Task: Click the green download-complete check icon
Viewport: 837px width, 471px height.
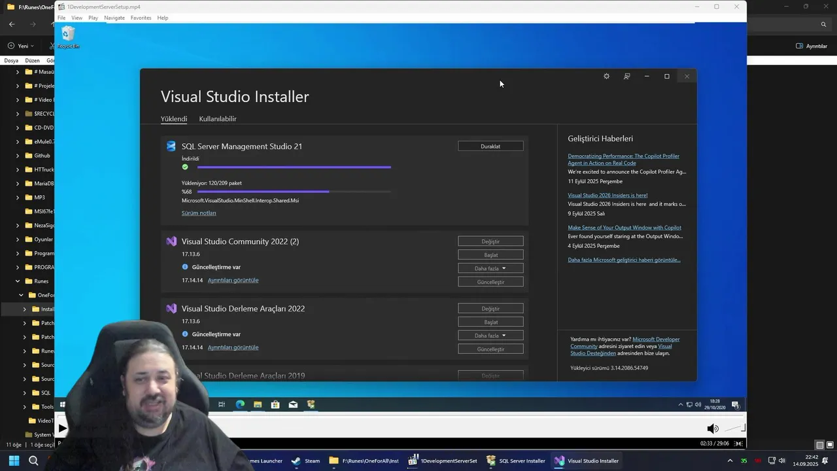Action: click(185, 167)
